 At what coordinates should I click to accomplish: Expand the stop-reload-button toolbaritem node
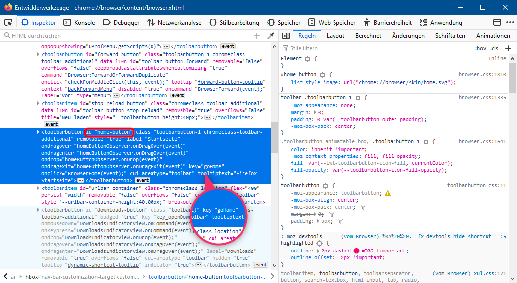(x=38, y=104)
